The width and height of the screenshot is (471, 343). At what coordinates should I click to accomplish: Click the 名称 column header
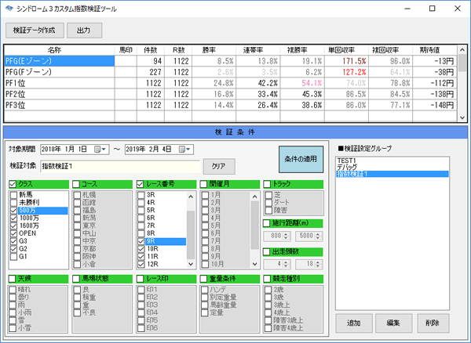click(59, 50)
